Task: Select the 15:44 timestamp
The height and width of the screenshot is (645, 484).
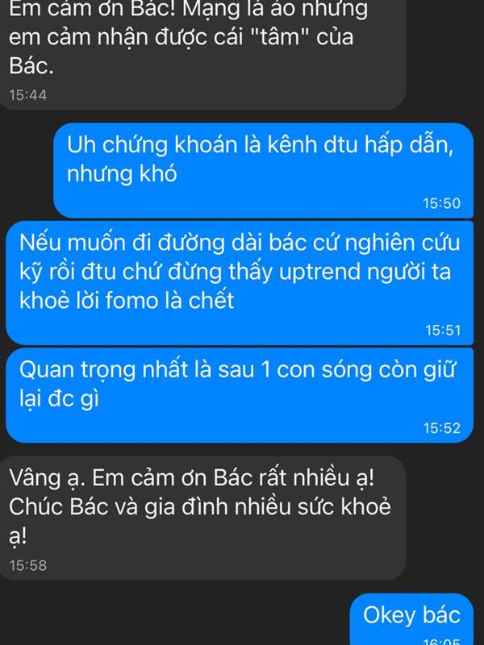Action: pos(28,95)
